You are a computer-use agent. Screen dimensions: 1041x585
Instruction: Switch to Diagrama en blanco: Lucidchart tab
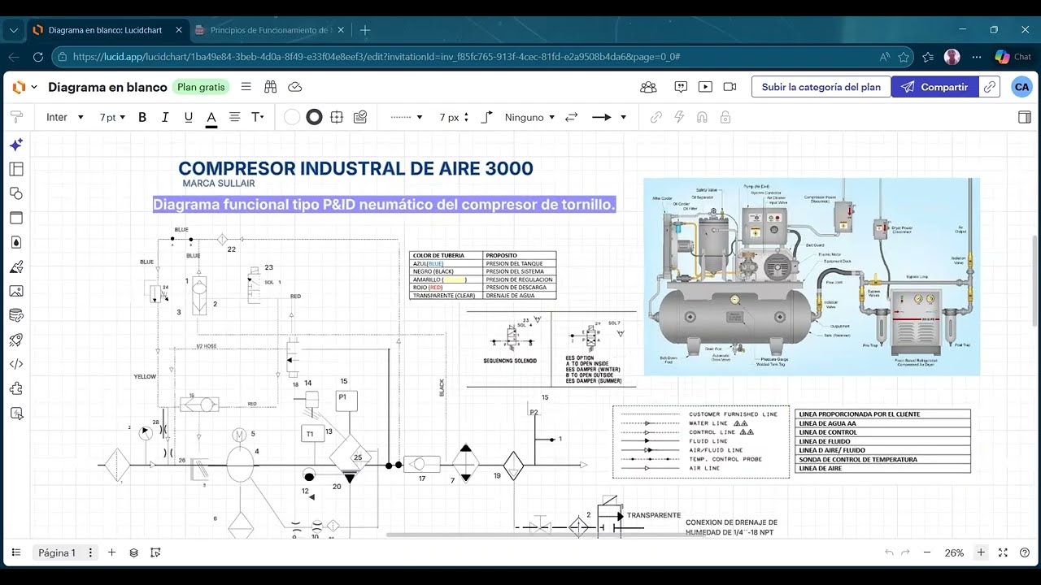click(x=109, y=30)
